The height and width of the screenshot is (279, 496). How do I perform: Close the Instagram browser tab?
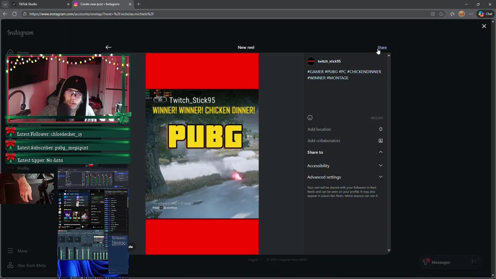130,4
